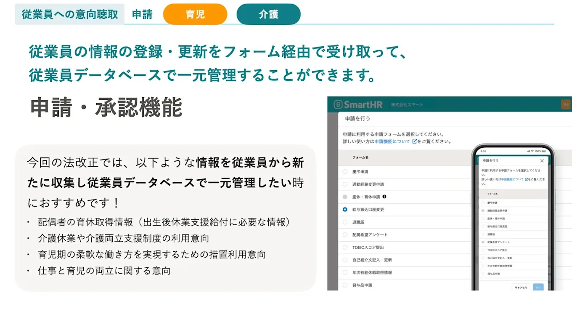Screen dimensions: 572x322
Task: Click the orange user badge in SmartHR header
Action: (566, 104)
